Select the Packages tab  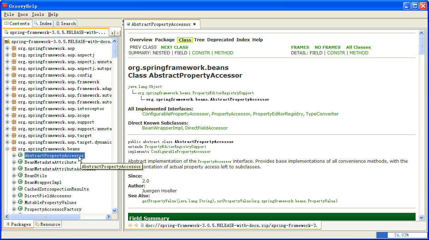pyautogui.click(x=18, y=224)
